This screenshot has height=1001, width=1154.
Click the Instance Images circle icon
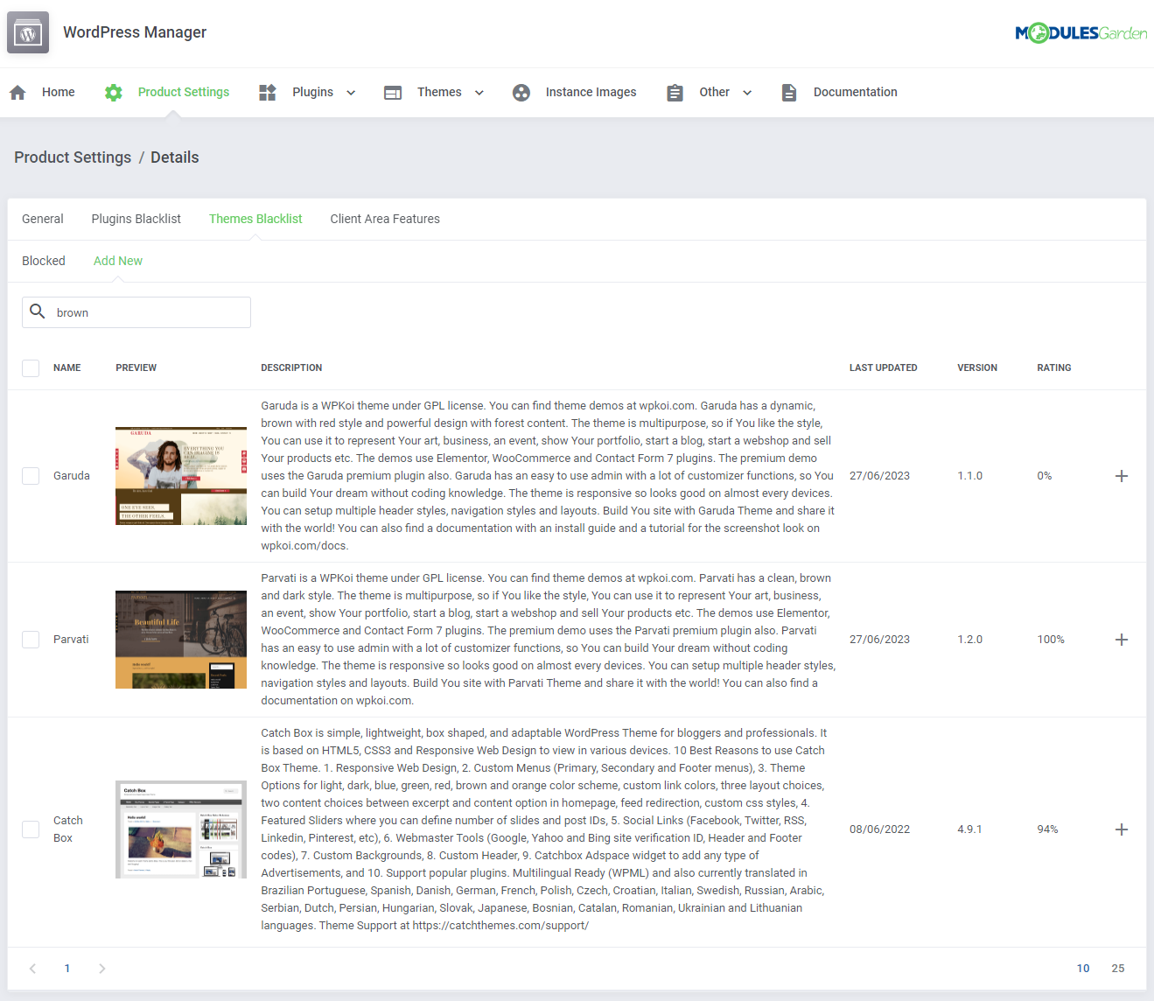click(x=521, y=92)
